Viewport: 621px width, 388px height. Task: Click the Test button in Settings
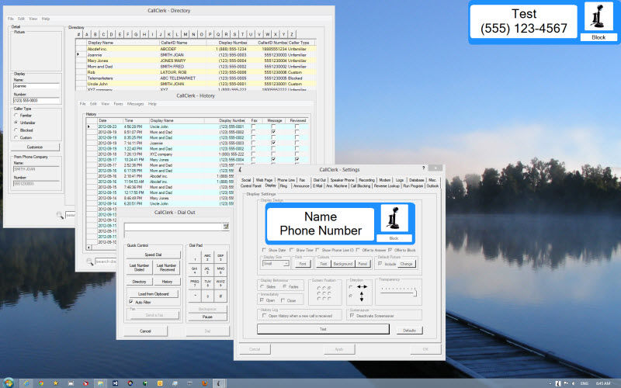(322, 329)
